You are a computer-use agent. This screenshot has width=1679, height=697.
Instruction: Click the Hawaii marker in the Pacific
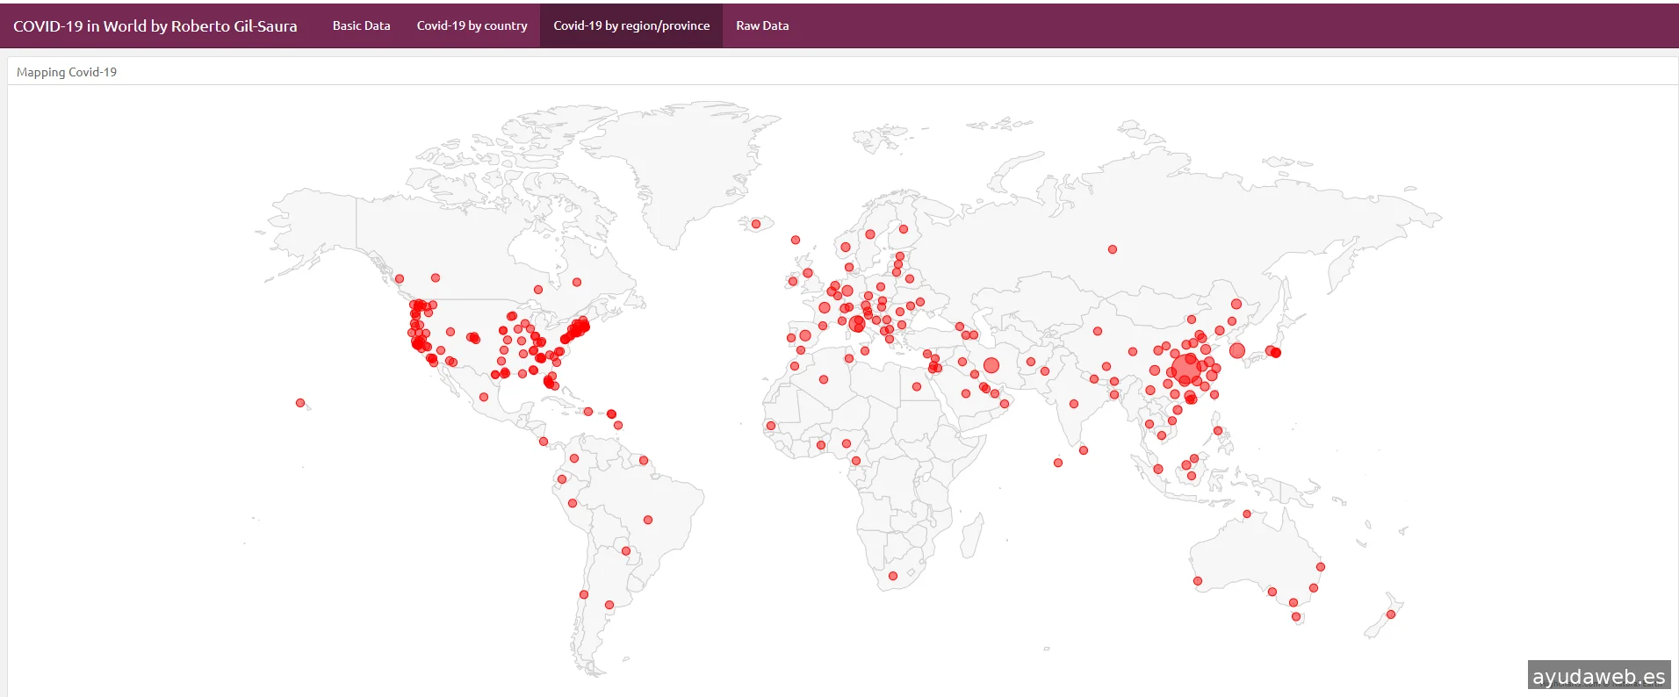coord(300,403)
